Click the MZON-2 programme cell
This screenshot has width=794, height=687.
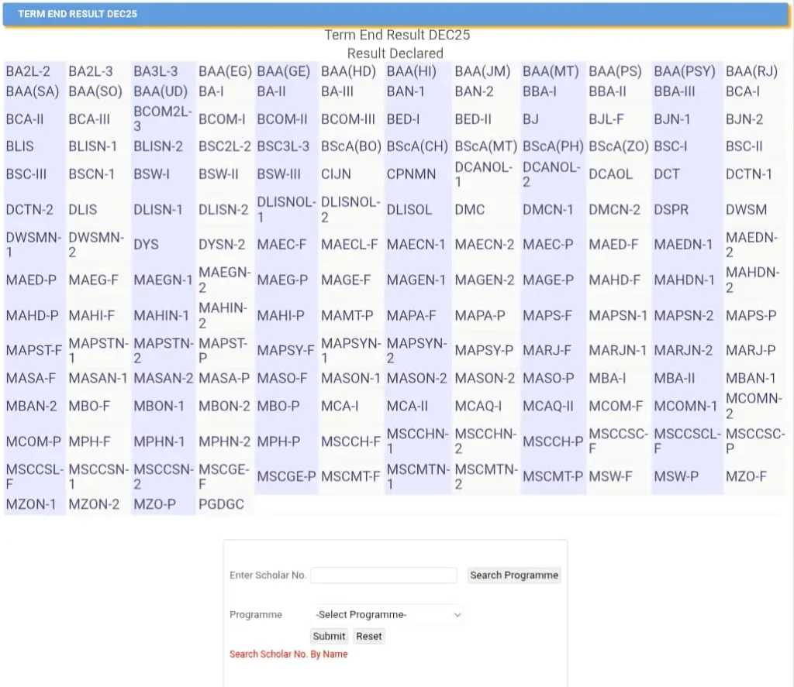pyautogui.click(x=94, y=504)
